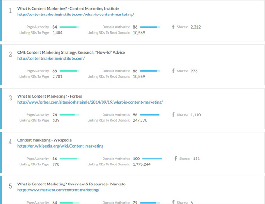Open the Wikipedia Content_marketing URL
Image resolution: width=265 pixels, height=204 pixels.
pyautogui.click(x=60, y=146)
